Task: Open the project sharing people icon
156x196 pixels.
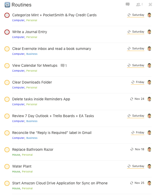Action: (138, 4)
